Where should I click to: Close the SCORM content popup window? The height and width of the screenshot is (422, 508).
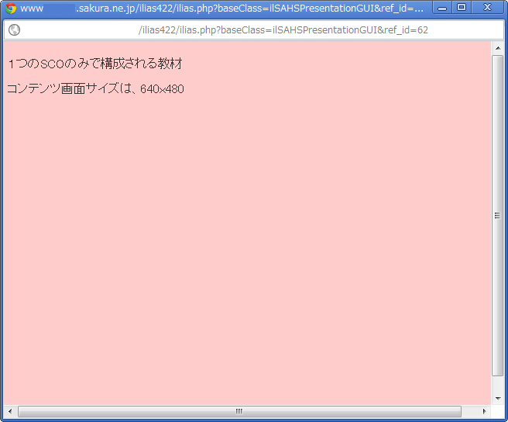pos(487,8)
